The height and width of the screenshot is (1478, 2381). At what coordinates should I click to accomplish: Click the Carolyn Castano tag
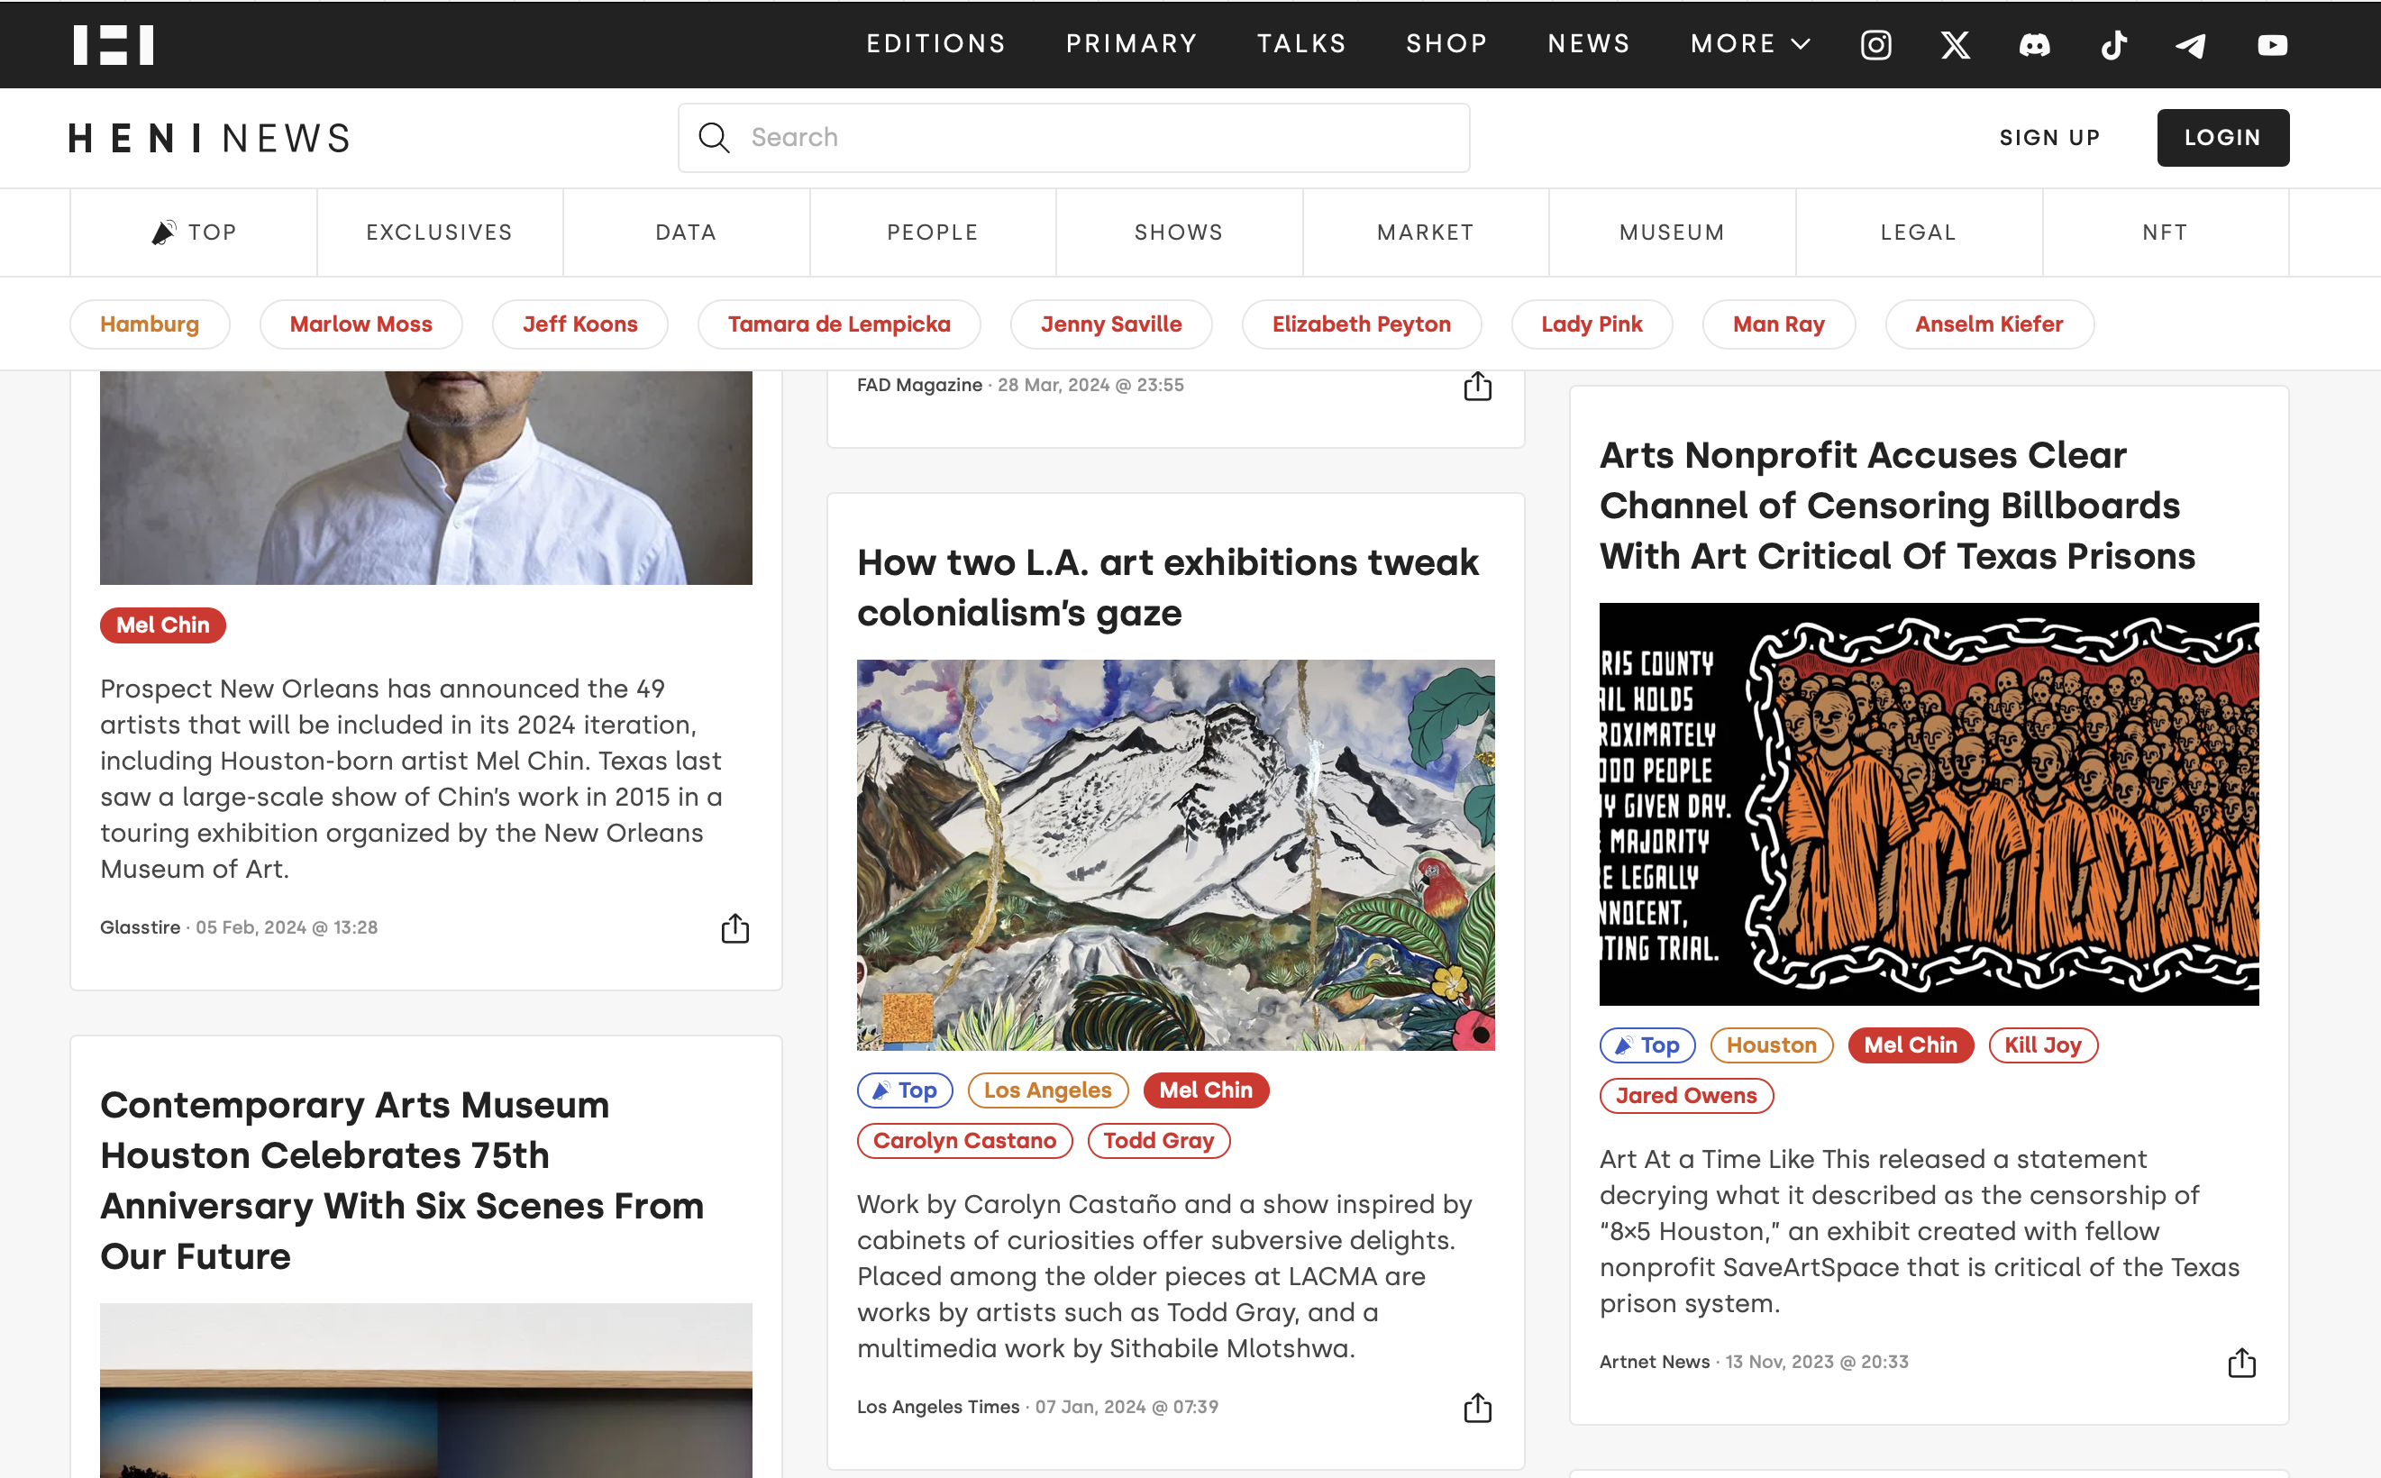point(964,1141)
